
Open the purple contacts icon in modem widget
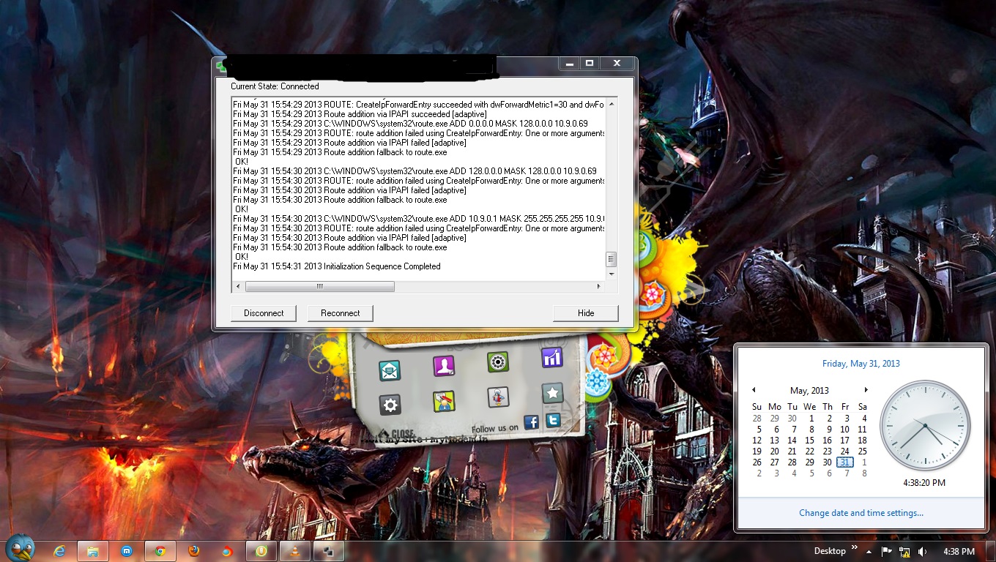point(444,365)
